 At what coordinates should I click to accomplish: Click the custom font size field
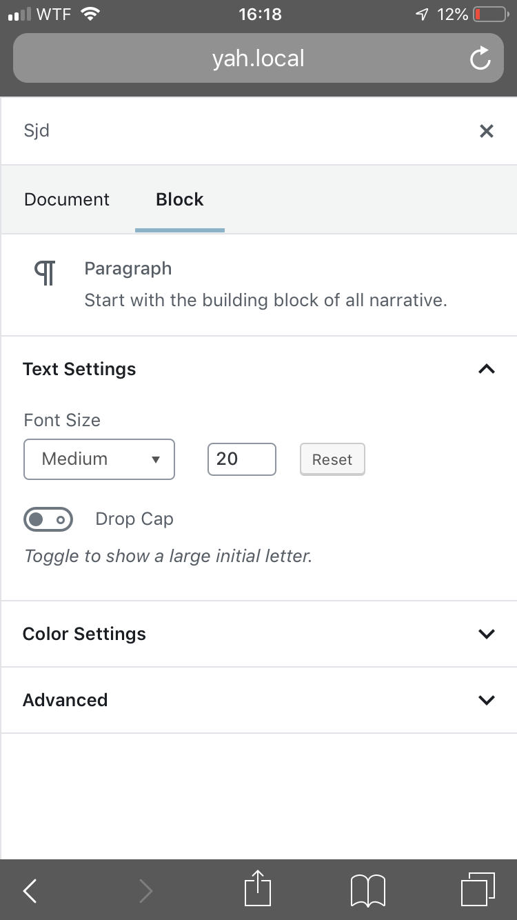click(241, 459)
